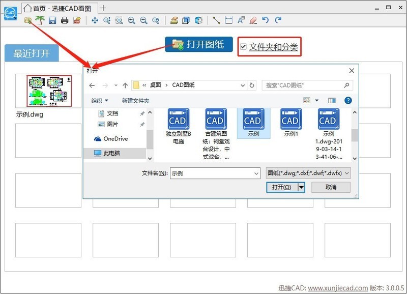Click the eraser tool to clear markups
Screen dimensions: 407x294
click(x=253, y=20)
